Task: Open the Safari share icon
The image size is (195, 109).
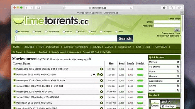Action: coord(172,8)
